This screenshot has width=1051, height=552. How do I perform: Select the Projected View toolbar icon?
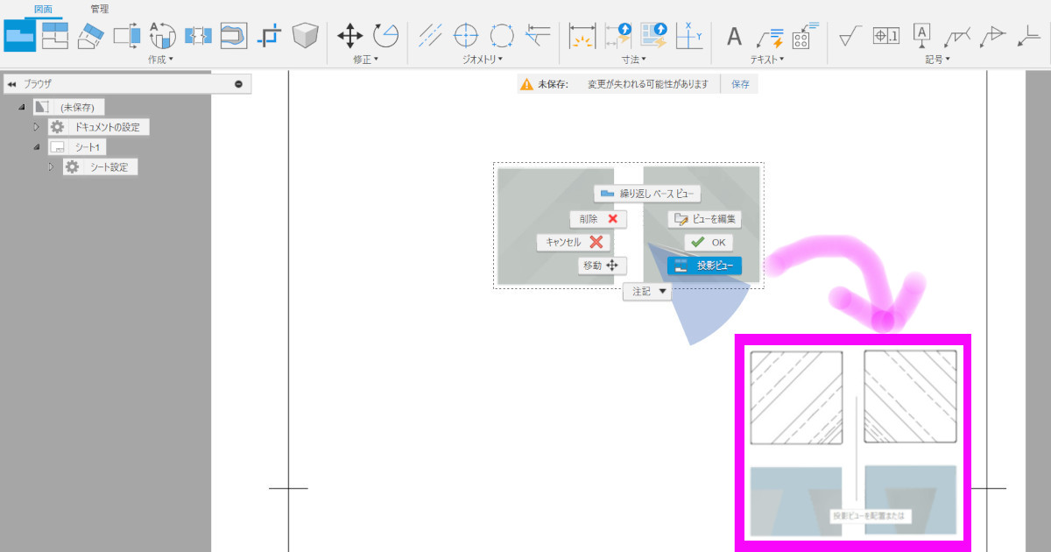(x=55, y=35)
